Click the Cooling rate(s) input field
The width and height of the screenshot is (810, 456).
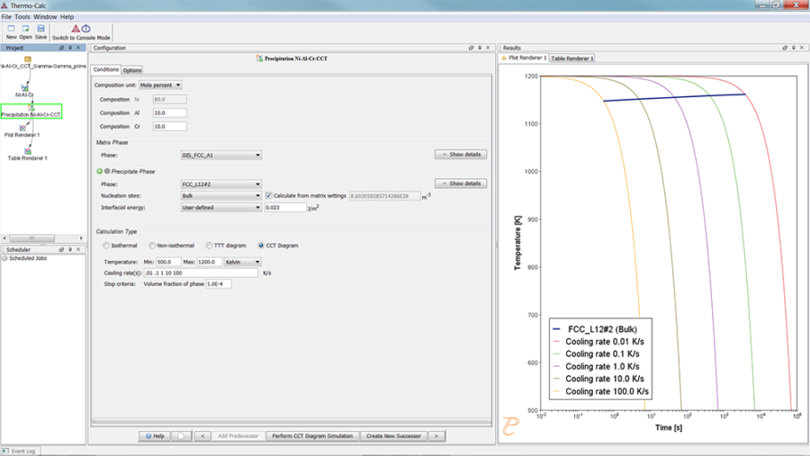point(199,273)
